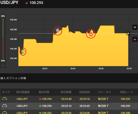
Task: Click the white current-price dot on chart line
Action: (x=128, y=33)
